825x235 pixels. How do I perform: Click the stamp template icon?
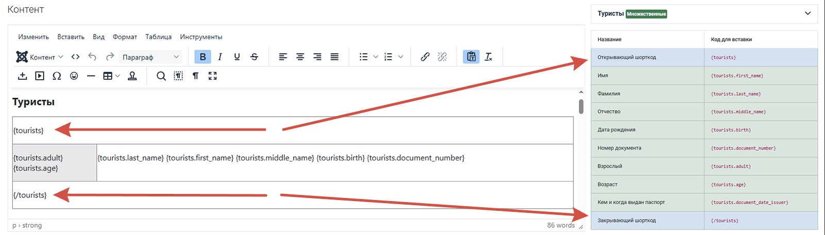pos(132,76)
